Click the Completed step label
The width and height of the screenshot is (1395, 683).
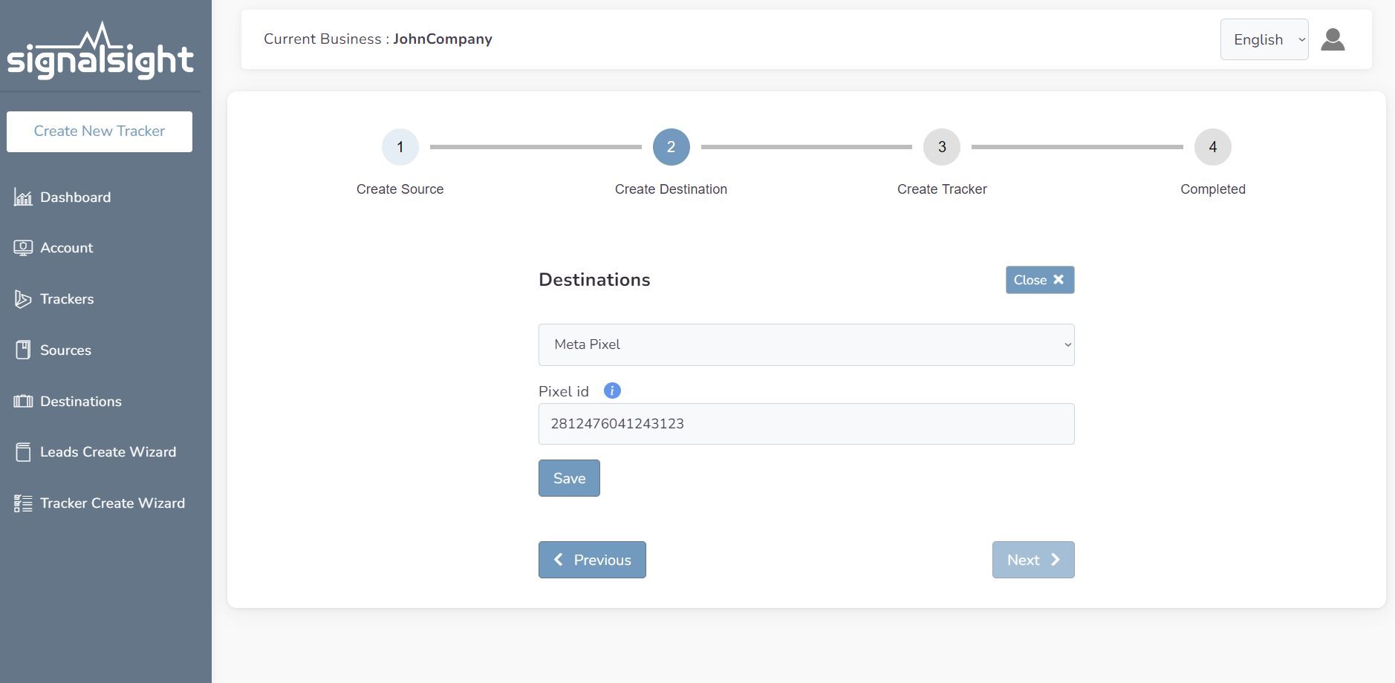pos(1213,189)
